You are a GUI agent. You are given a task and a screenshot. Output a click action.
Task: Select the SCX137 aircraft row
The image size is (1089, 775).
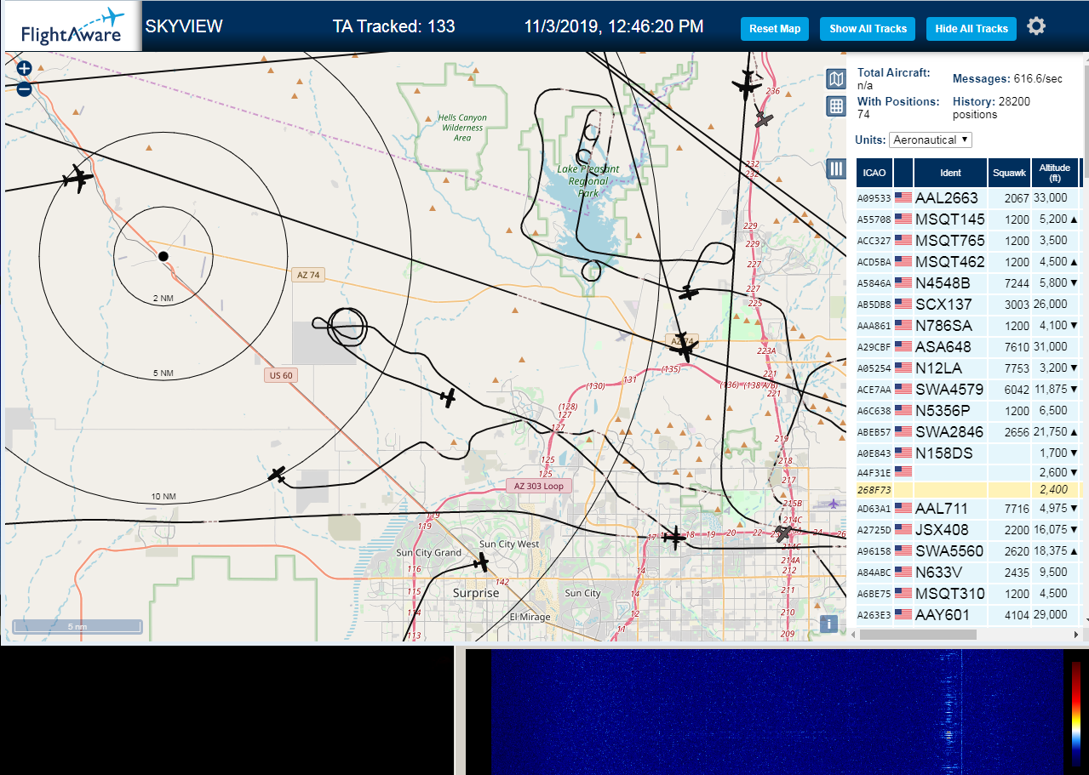point(968,304)
